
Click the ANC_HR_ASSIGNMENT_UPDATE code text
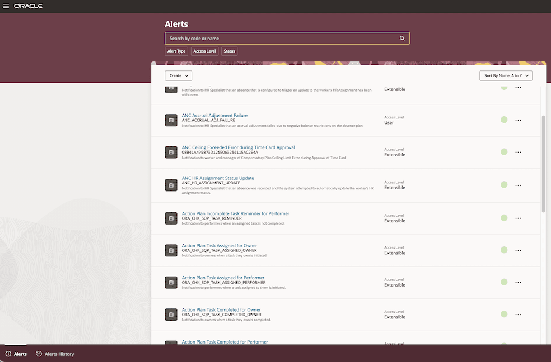pyautogui.click(x=211, y=183)
